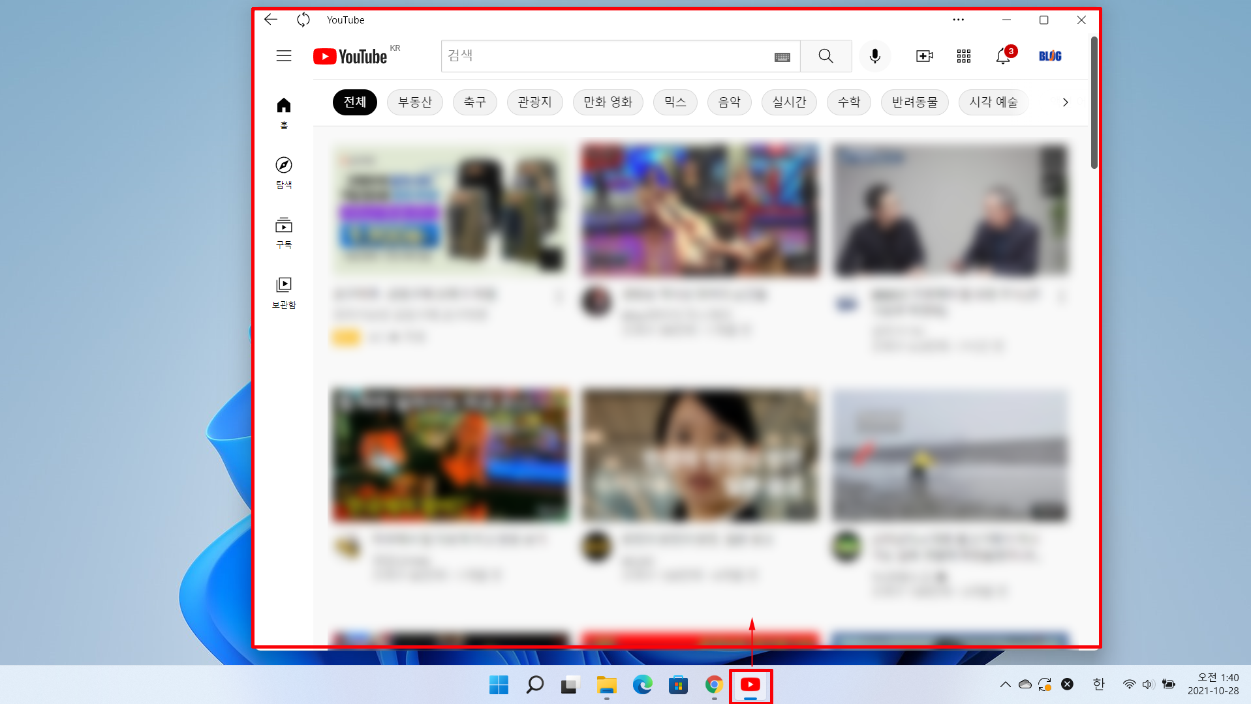Open the hamburger guide menu
Viewport: 1251px width, 704px height.
pyautogui.click(x=284, y=56)
